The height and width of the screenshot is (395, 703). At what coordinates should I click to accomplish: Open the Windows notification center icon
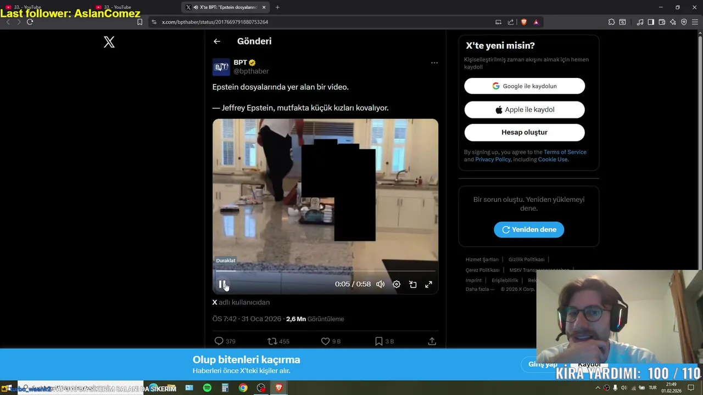[x=691, y=388]
